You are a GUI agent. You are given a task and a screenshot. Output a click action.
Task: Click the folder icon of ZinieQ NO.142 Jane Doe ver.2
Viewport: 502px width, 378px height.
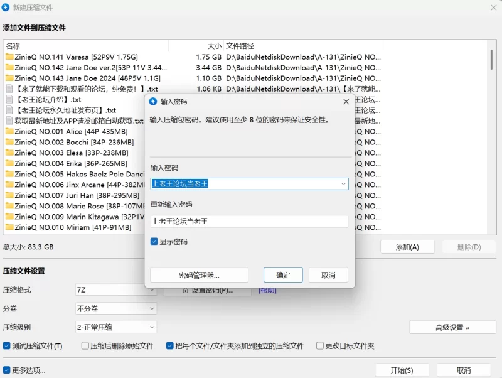tap(9, 68)
